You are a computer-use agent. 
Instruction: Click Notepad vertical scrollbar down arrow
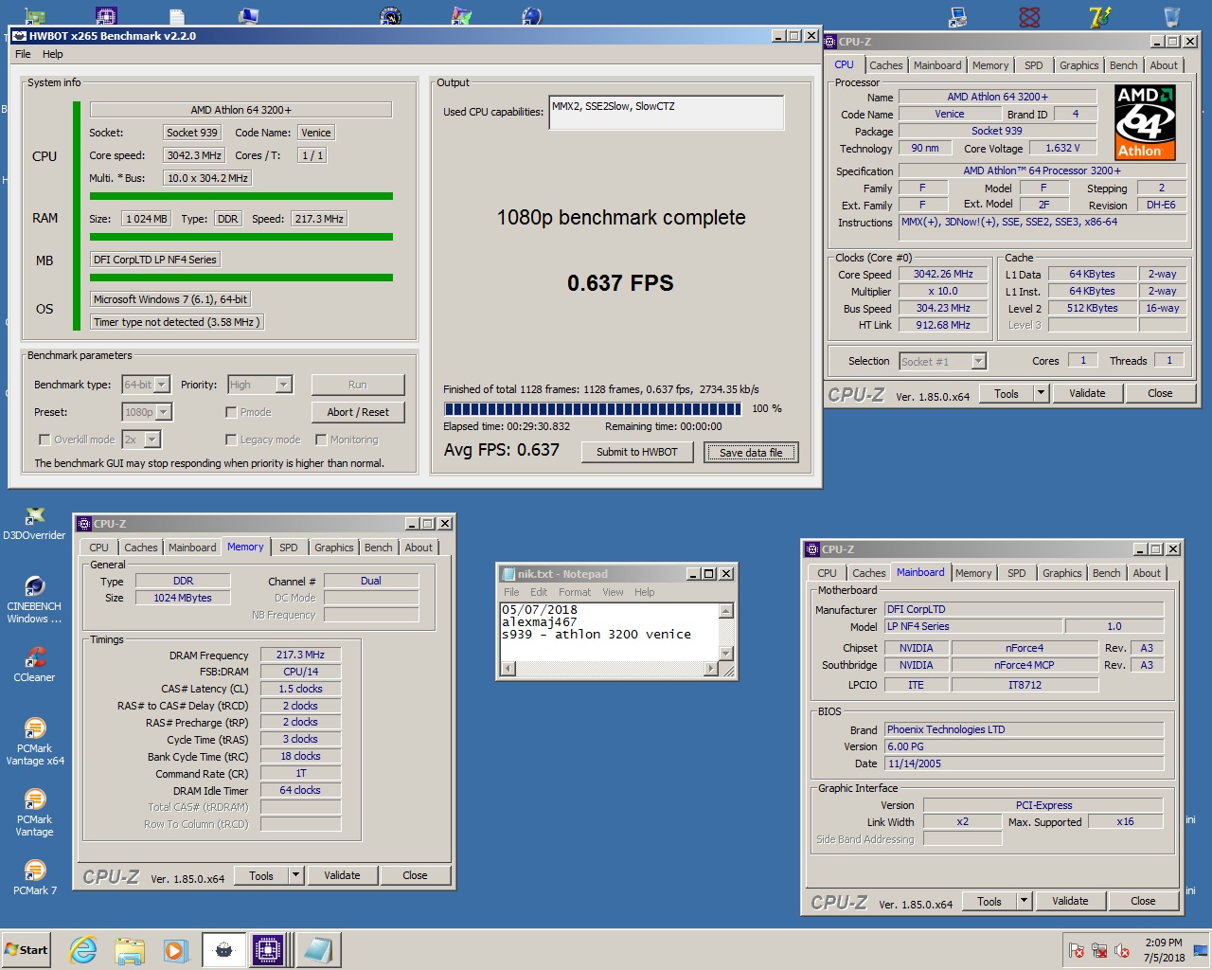click(x=726, y=654)
